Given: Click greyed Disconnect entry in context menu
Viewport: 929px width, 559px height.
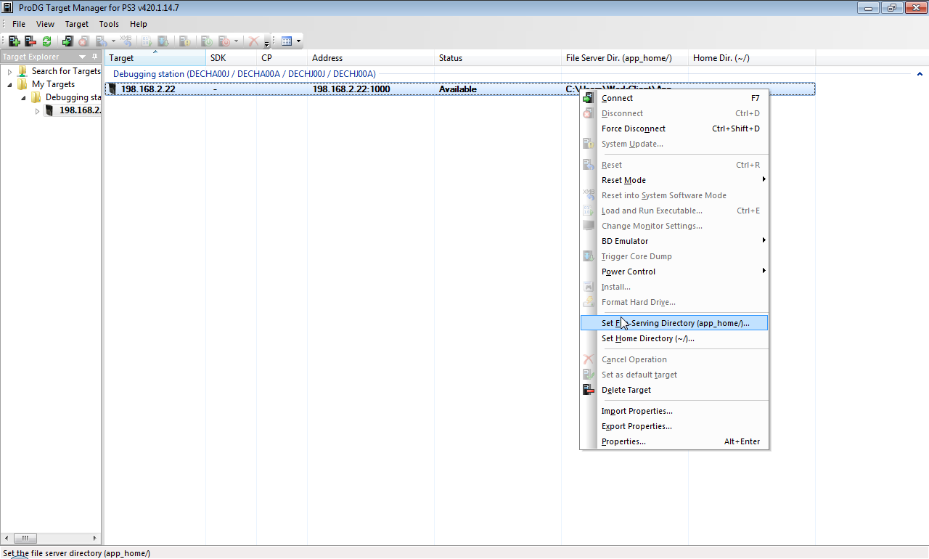Looking at the screenshot, I should 674,113.
